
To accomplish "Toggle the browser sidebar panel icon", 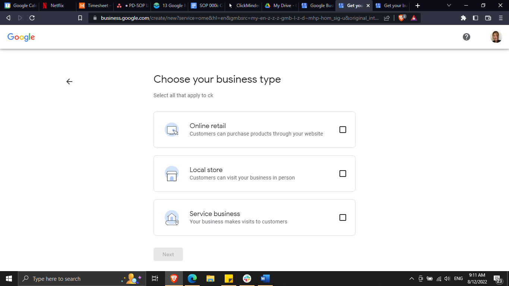I will click(x=475, y=18).
